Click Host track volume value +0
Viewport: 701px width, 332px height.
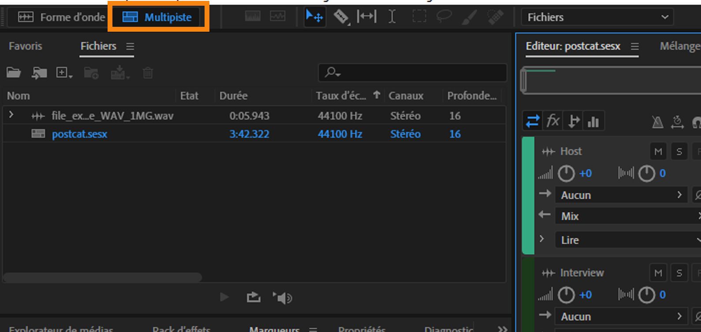585,173
